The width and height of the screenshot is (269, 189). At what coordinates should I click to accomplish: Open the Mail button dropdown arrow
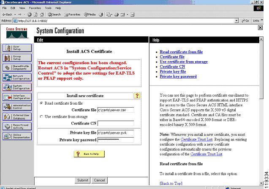(111, 15)
